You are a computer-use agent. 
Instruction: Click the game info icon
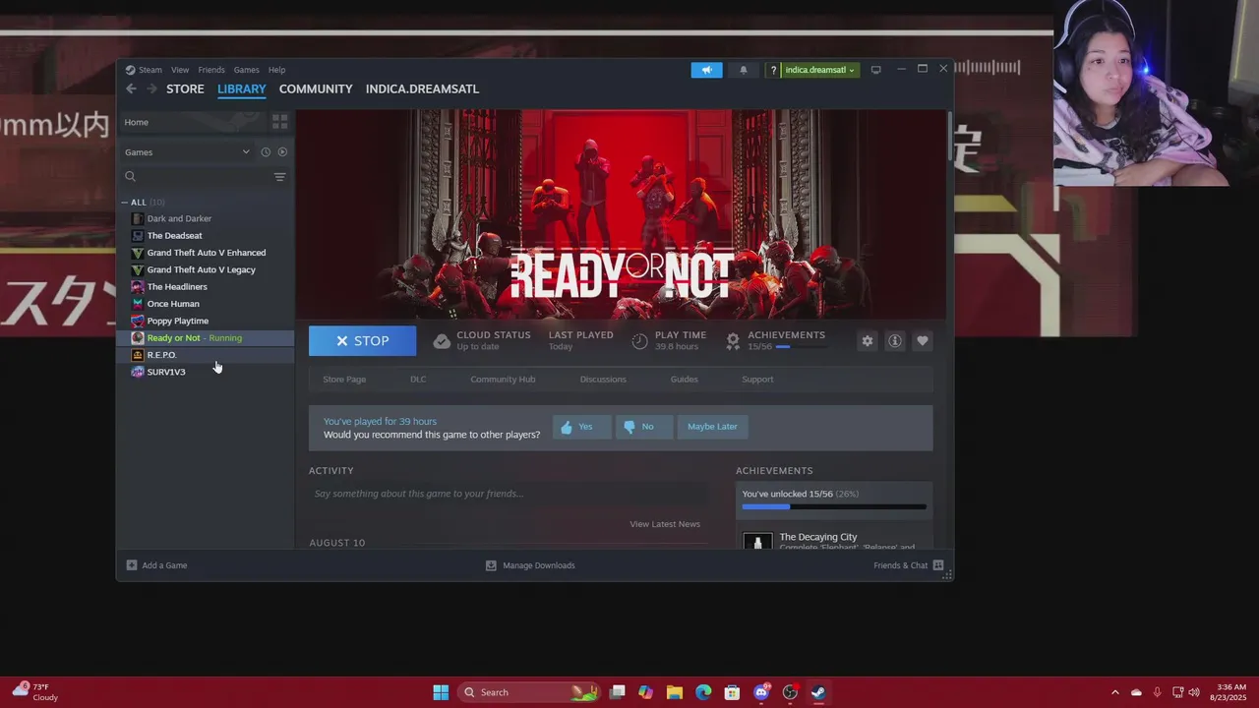895,341
